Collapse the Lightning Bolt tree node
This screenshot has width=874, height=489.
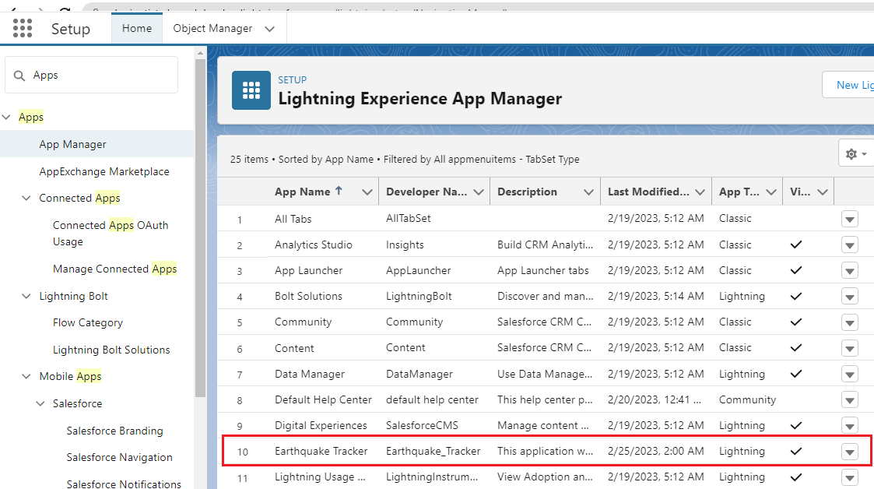pos(26,296)
